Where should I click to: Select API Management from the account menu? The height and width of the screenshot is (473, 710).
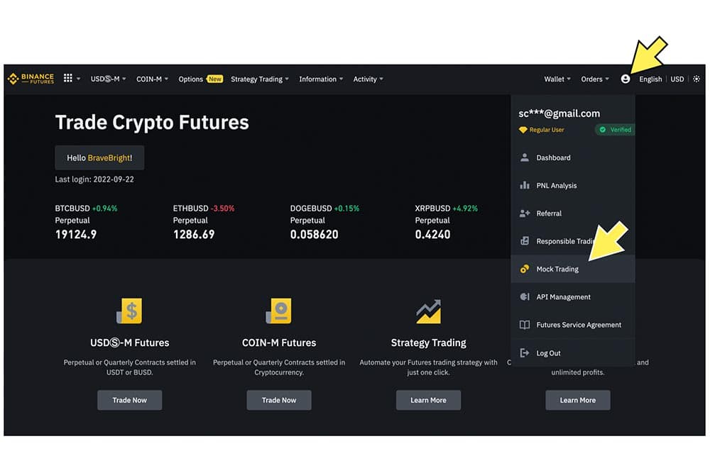point(573,296)
